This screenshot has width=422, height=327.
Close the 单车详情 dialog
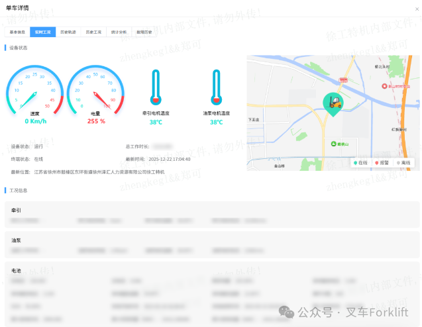coord(415,9)
